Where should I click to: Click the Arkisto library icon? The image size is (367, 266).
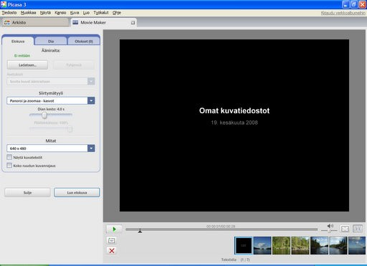pos(7,22)
